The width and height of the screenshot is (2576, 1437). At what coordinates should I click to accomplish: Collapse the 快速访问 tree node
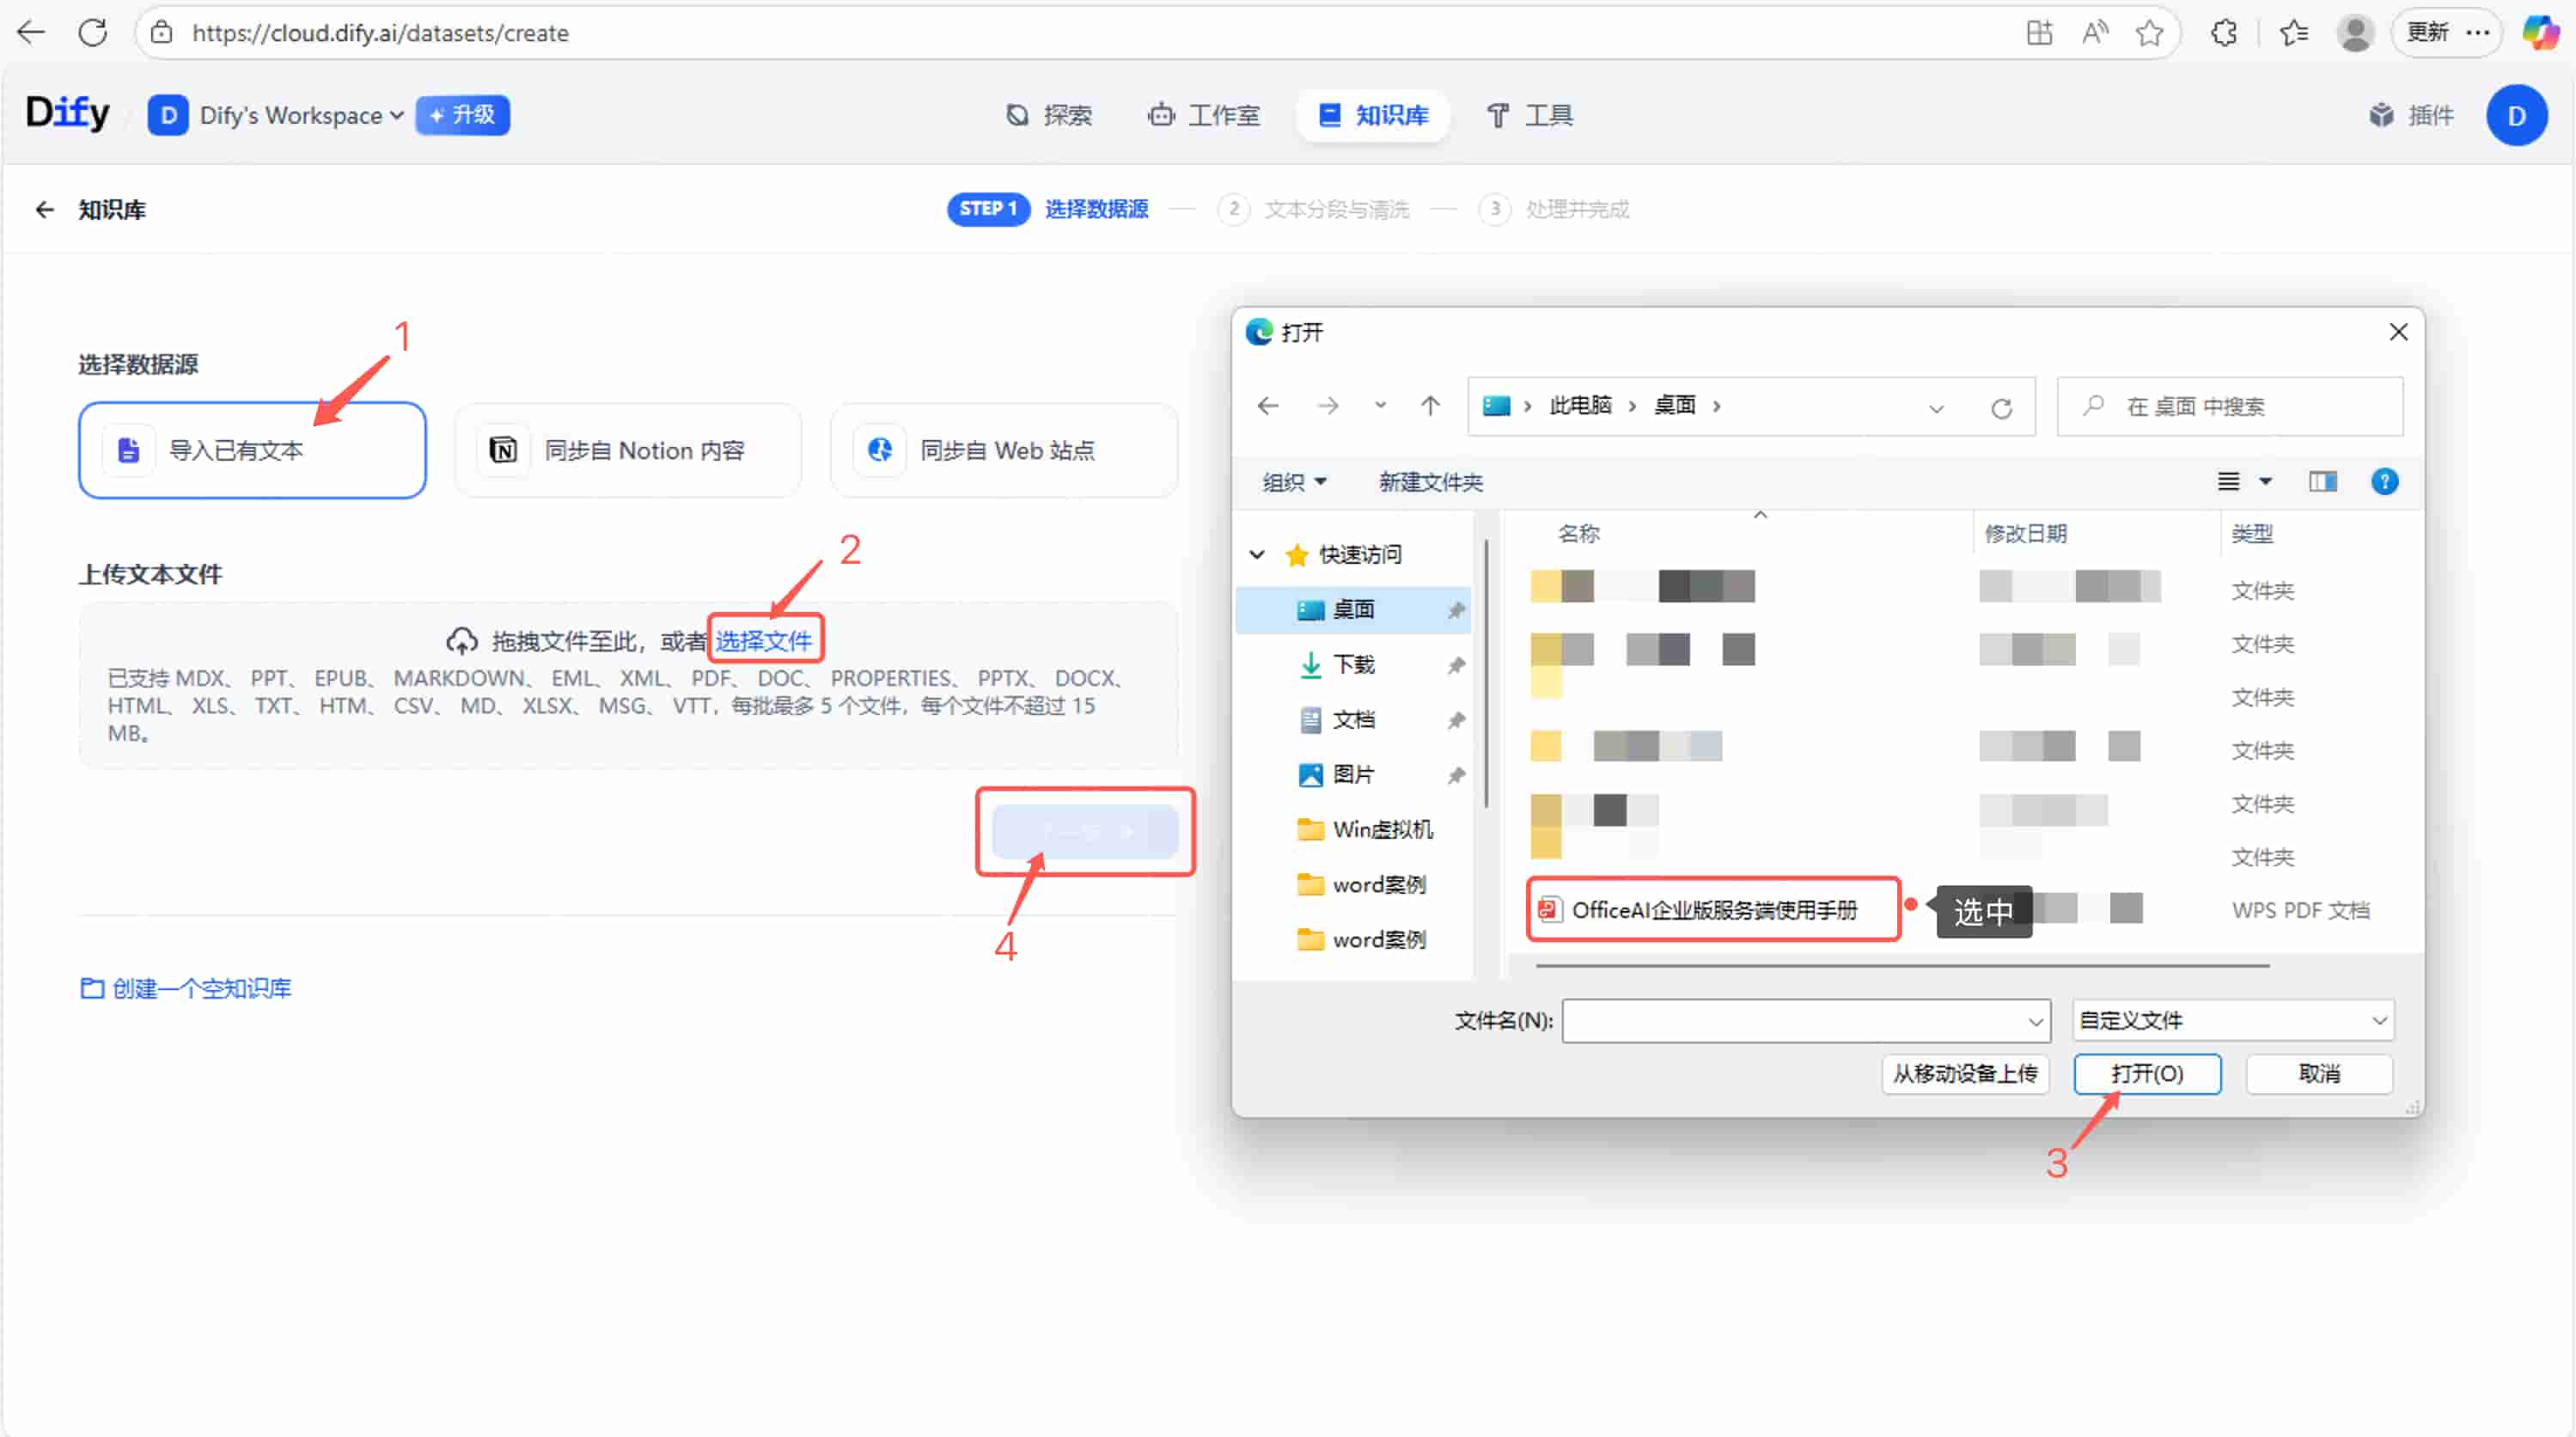[x=1257, y=554]
